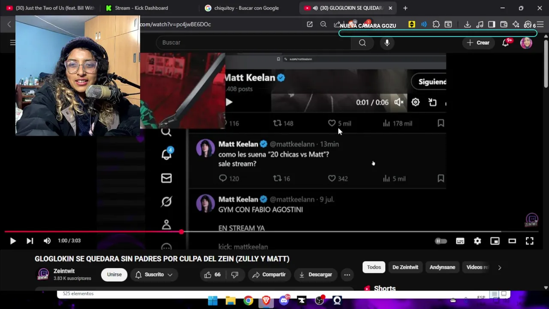Screen dimensions: 549x309
Task: Switch to the Just the Two of Us tab
Action: point(51,8)
